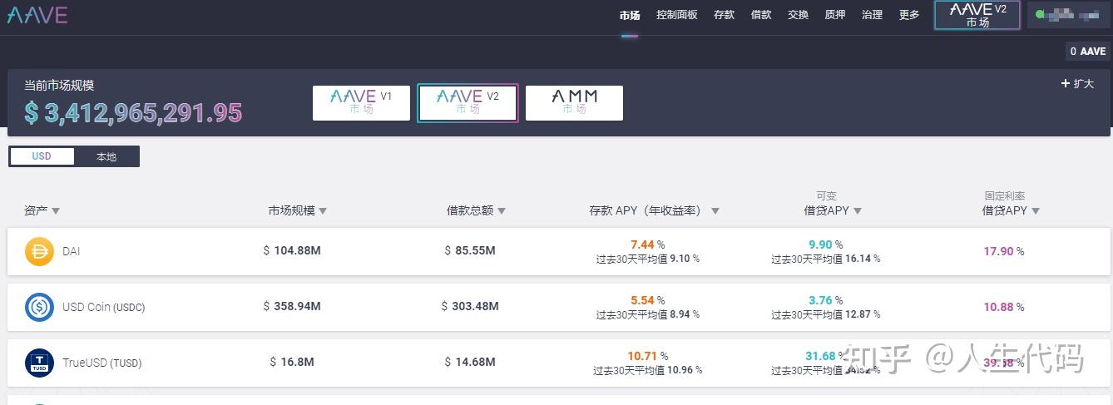Image resolution: width=1113 pixels, height=405 pixels.
Task: Click DAI stable borrow APY 17.90 %
Action: [1004, 251]
